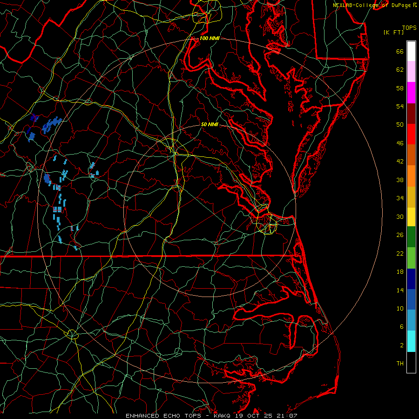Click the 66 legend value label
The height and width of the screenshot is (419, 419).
point(400,51)
